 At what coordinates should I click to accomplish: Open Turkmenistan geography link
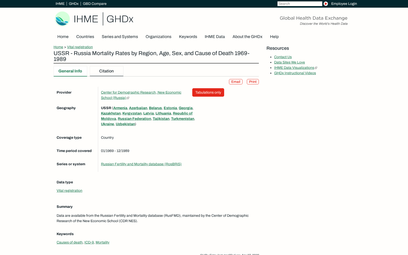tap(183, 119)
